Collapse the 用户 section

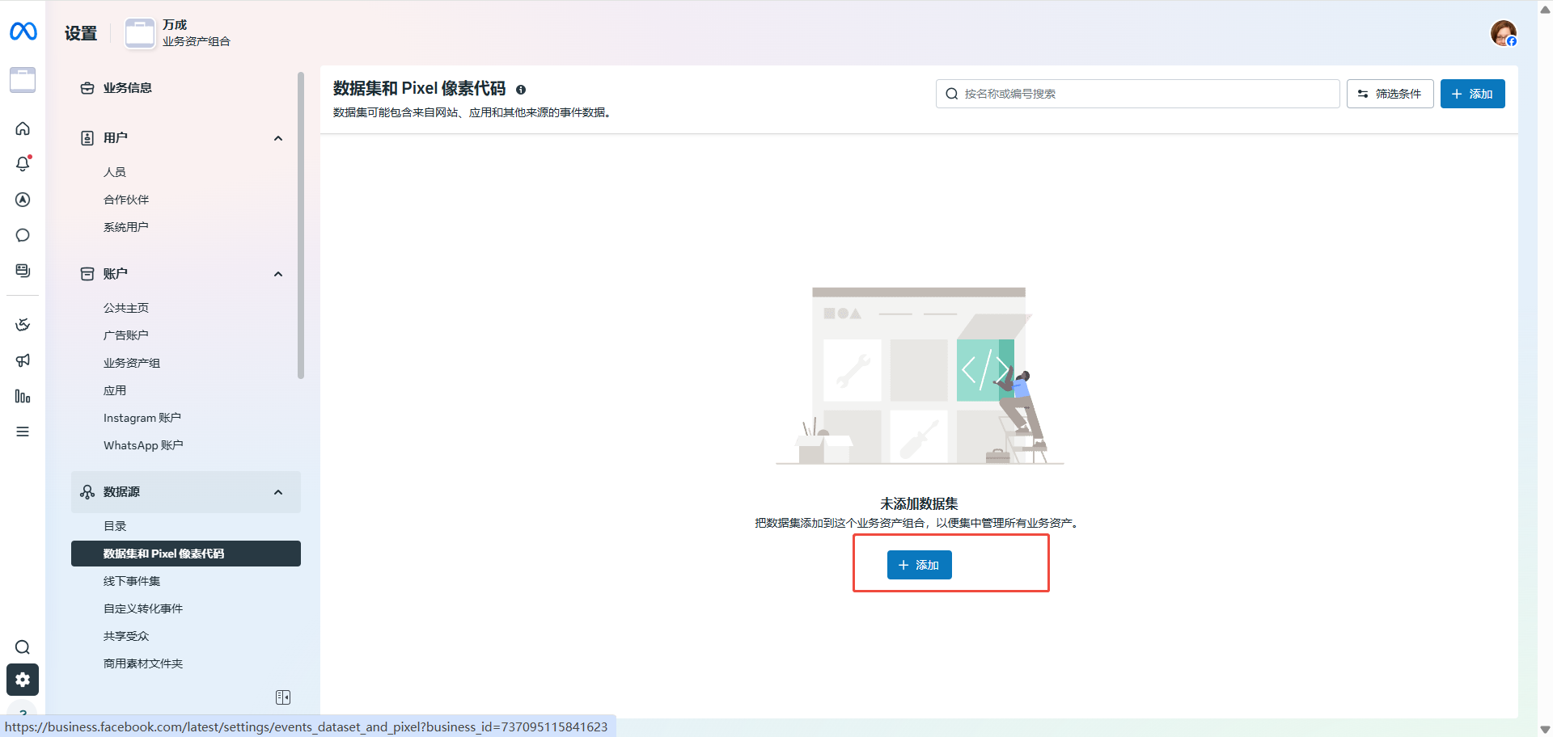[x=278, y=138]
